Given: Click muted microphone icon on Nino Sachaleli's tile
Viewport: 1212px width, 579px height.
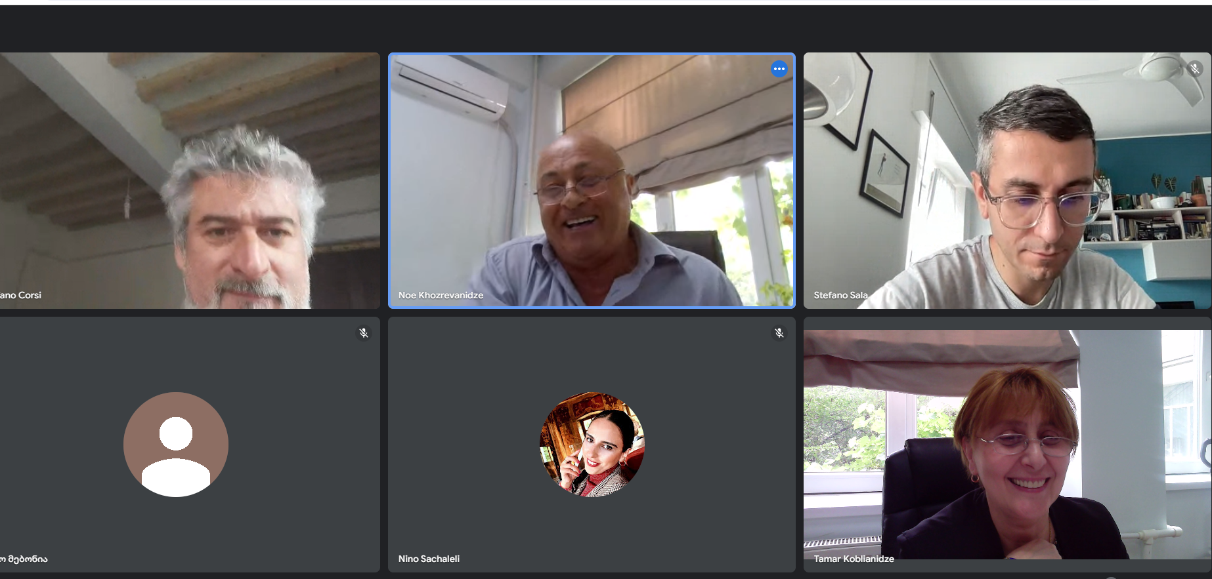Looking at the screenshot, I should point(779,333).
